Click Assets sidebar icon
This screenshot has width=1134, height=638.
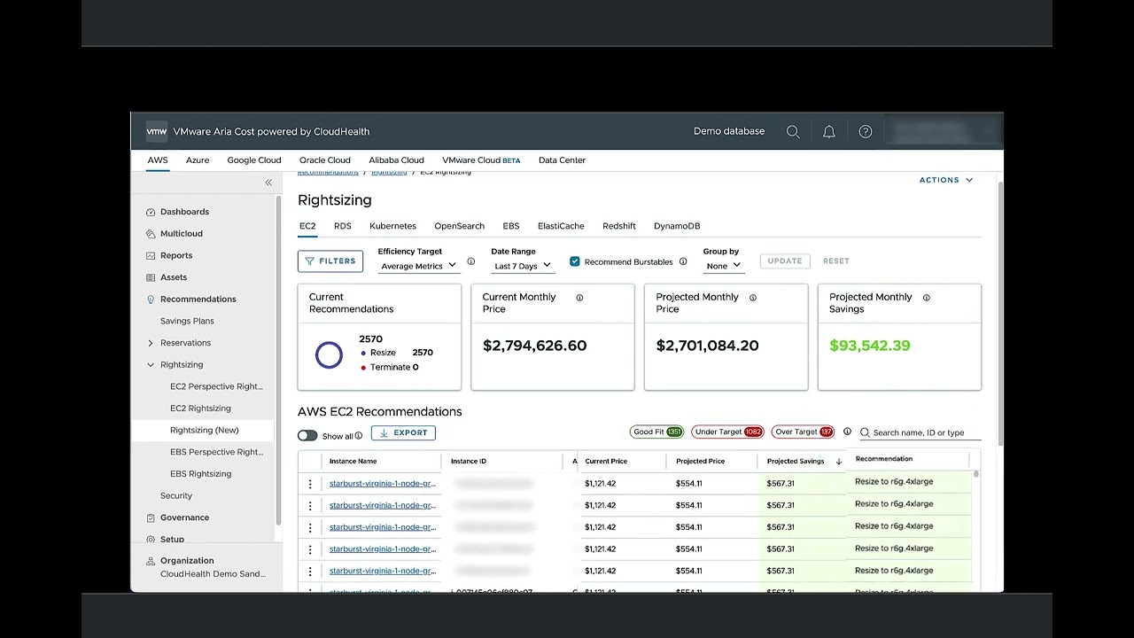point(151,277)
